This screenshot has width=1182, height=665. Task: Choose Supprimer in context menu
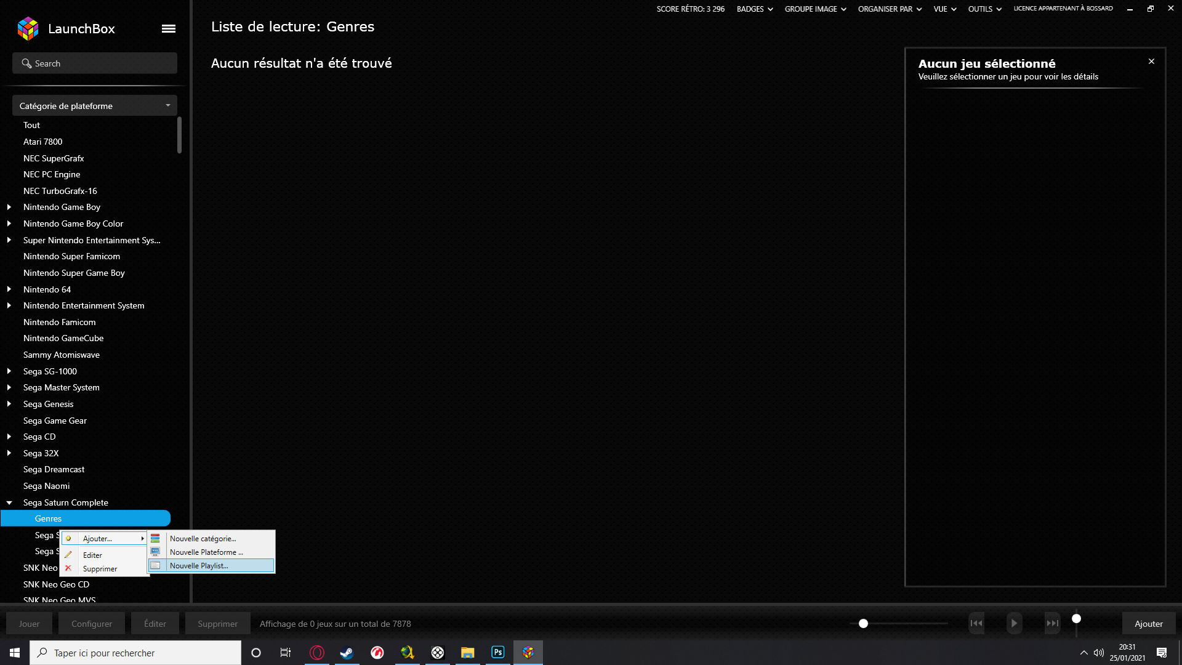[x=104, y=568]
